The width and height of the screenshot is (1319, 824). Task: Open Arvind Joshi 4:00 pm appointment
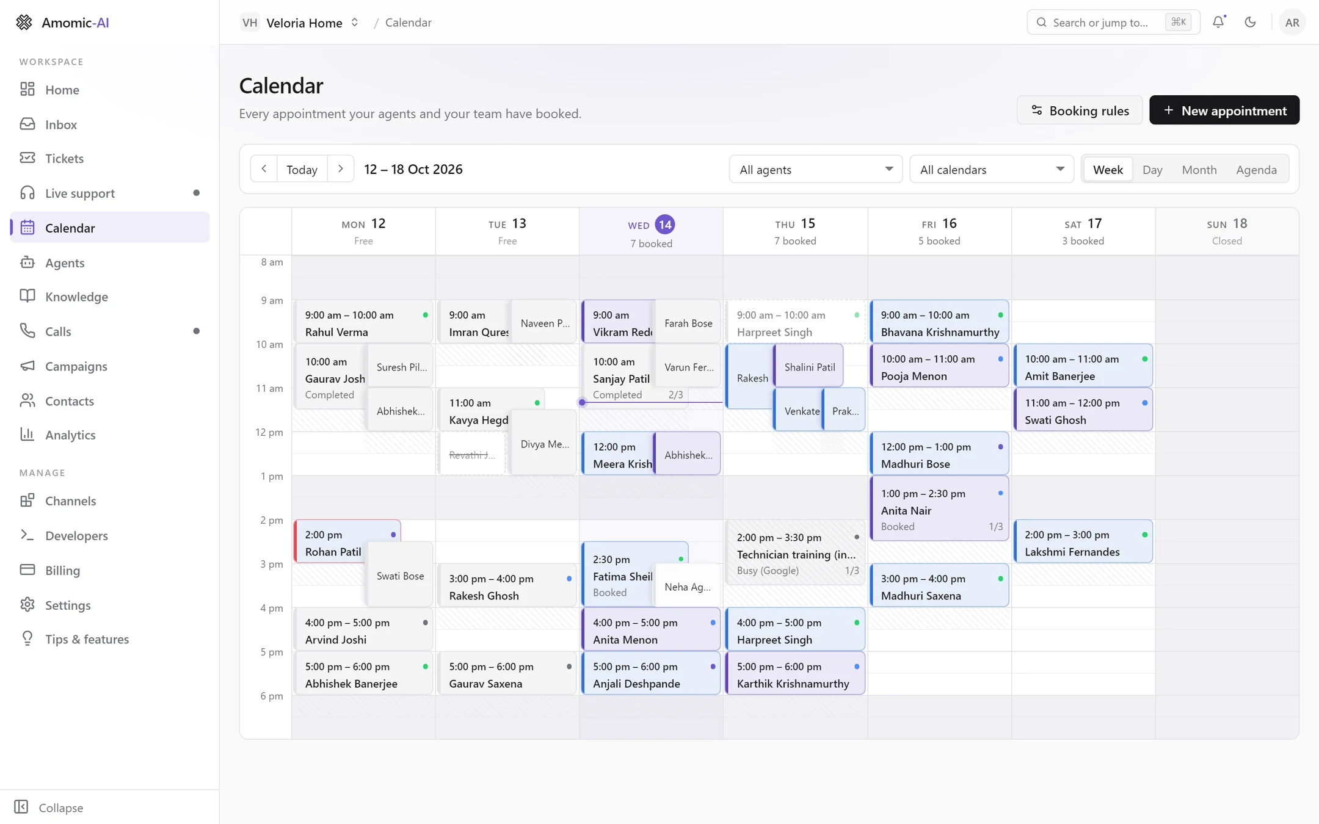point(363,629)
